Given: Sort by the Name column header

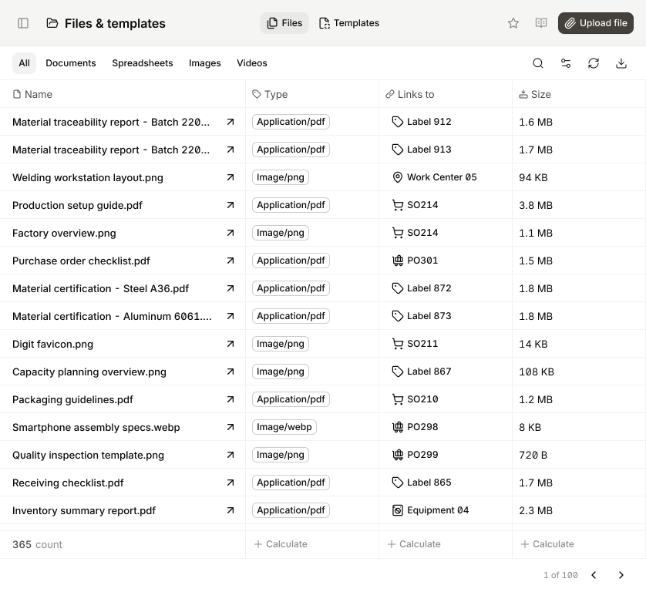Looking at the screenshot, I should 32,94.
